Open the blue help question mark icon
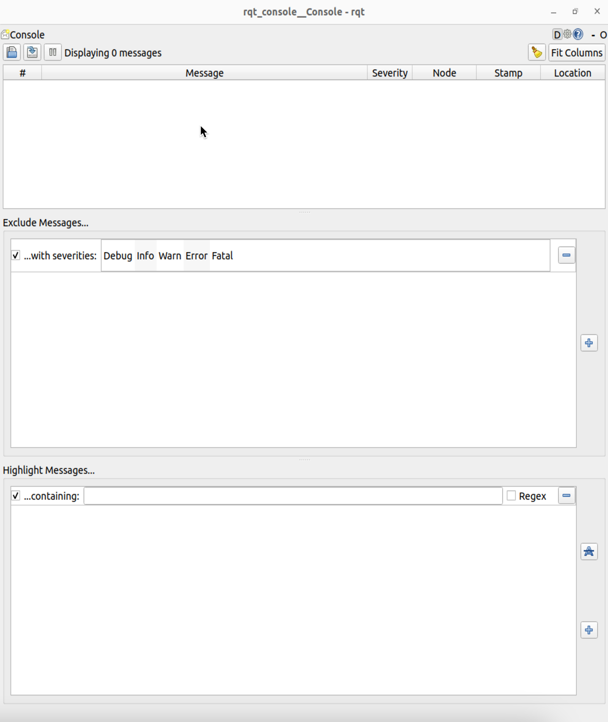Screen dimensions: 608x722 [x=578, y=35]
